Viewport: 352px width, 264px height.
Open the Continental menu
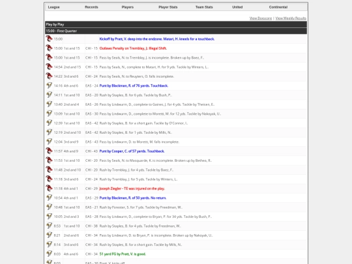click(x=278, y=7)
